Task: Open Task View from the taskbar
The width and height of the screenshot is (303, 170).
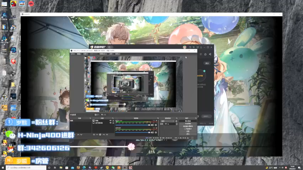Action: pos(55,168)
